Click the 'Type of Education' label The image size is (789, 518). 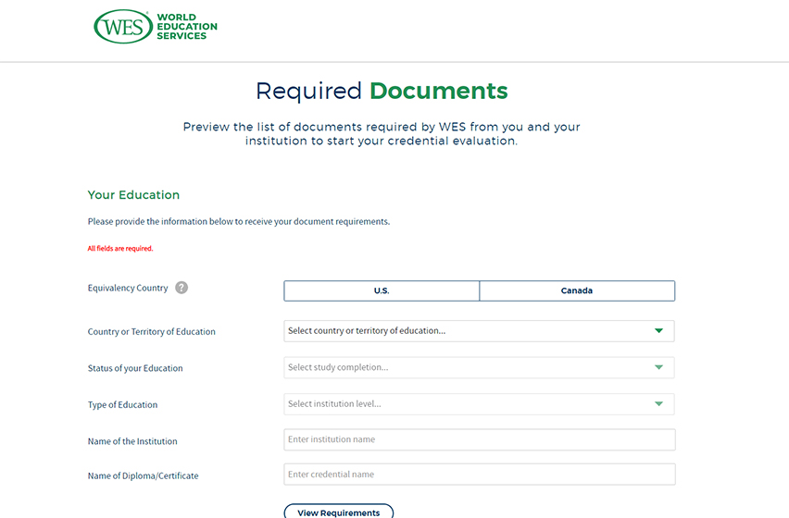tap(123, 405)
